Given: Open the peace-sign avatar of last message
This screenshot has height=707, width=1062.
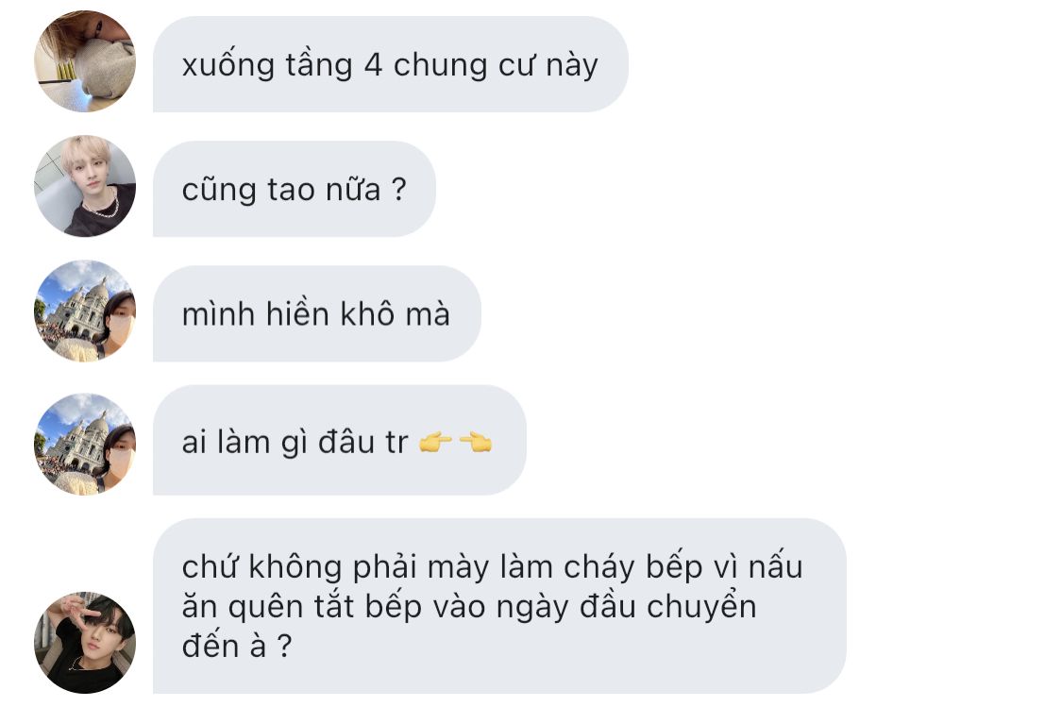Looking at the screenshot, I should [x=85, y=643].
